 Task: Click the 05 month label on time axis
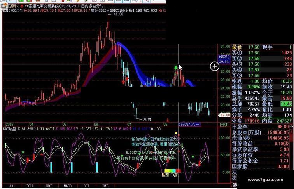(x=65, y=125)
